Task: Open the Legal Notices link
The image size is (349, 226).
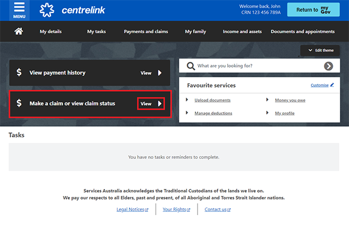Action: click(132, 209)
